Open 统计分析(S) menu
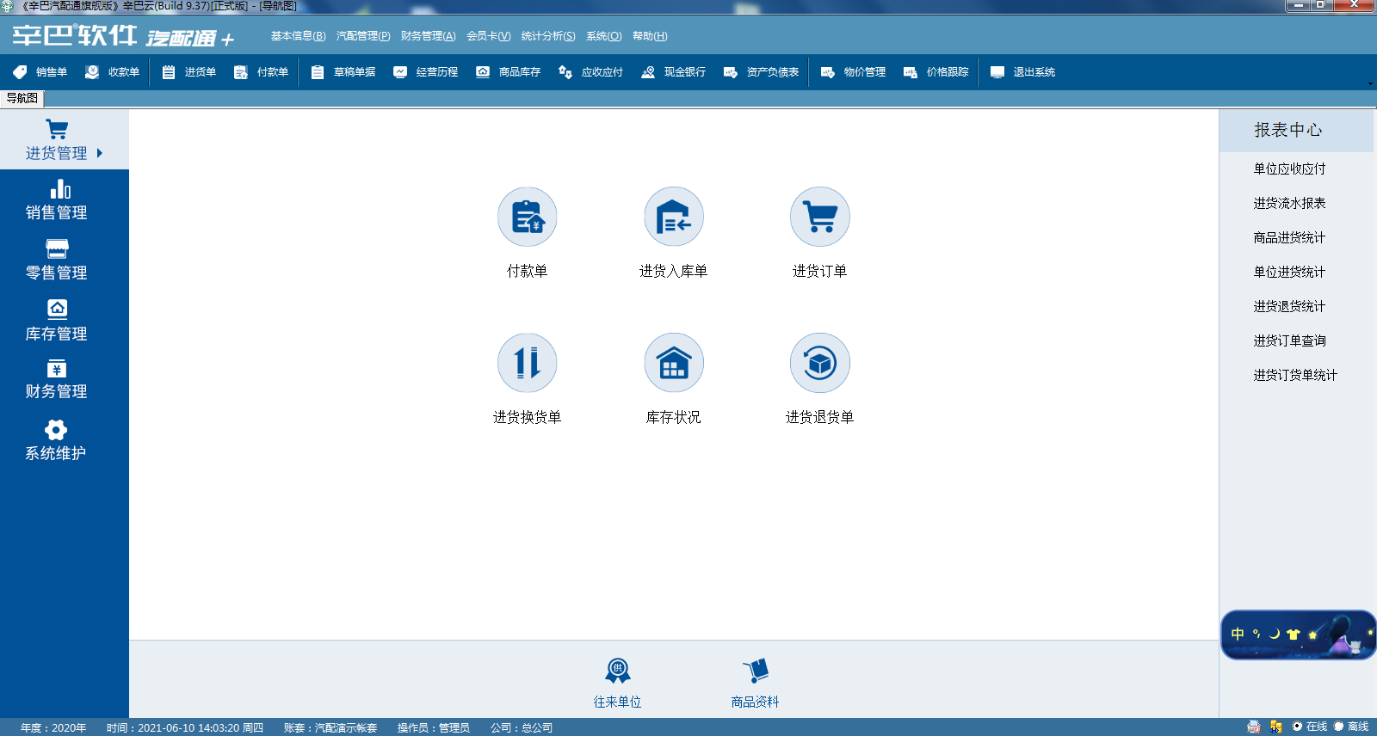The image size is (1377, 736). 548,36
